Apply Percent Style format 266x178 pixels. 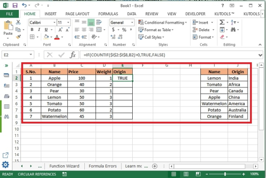[124, 30]
